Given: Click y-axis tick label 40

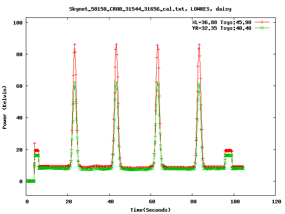Looking at the screenshot, I should (19, 118).
